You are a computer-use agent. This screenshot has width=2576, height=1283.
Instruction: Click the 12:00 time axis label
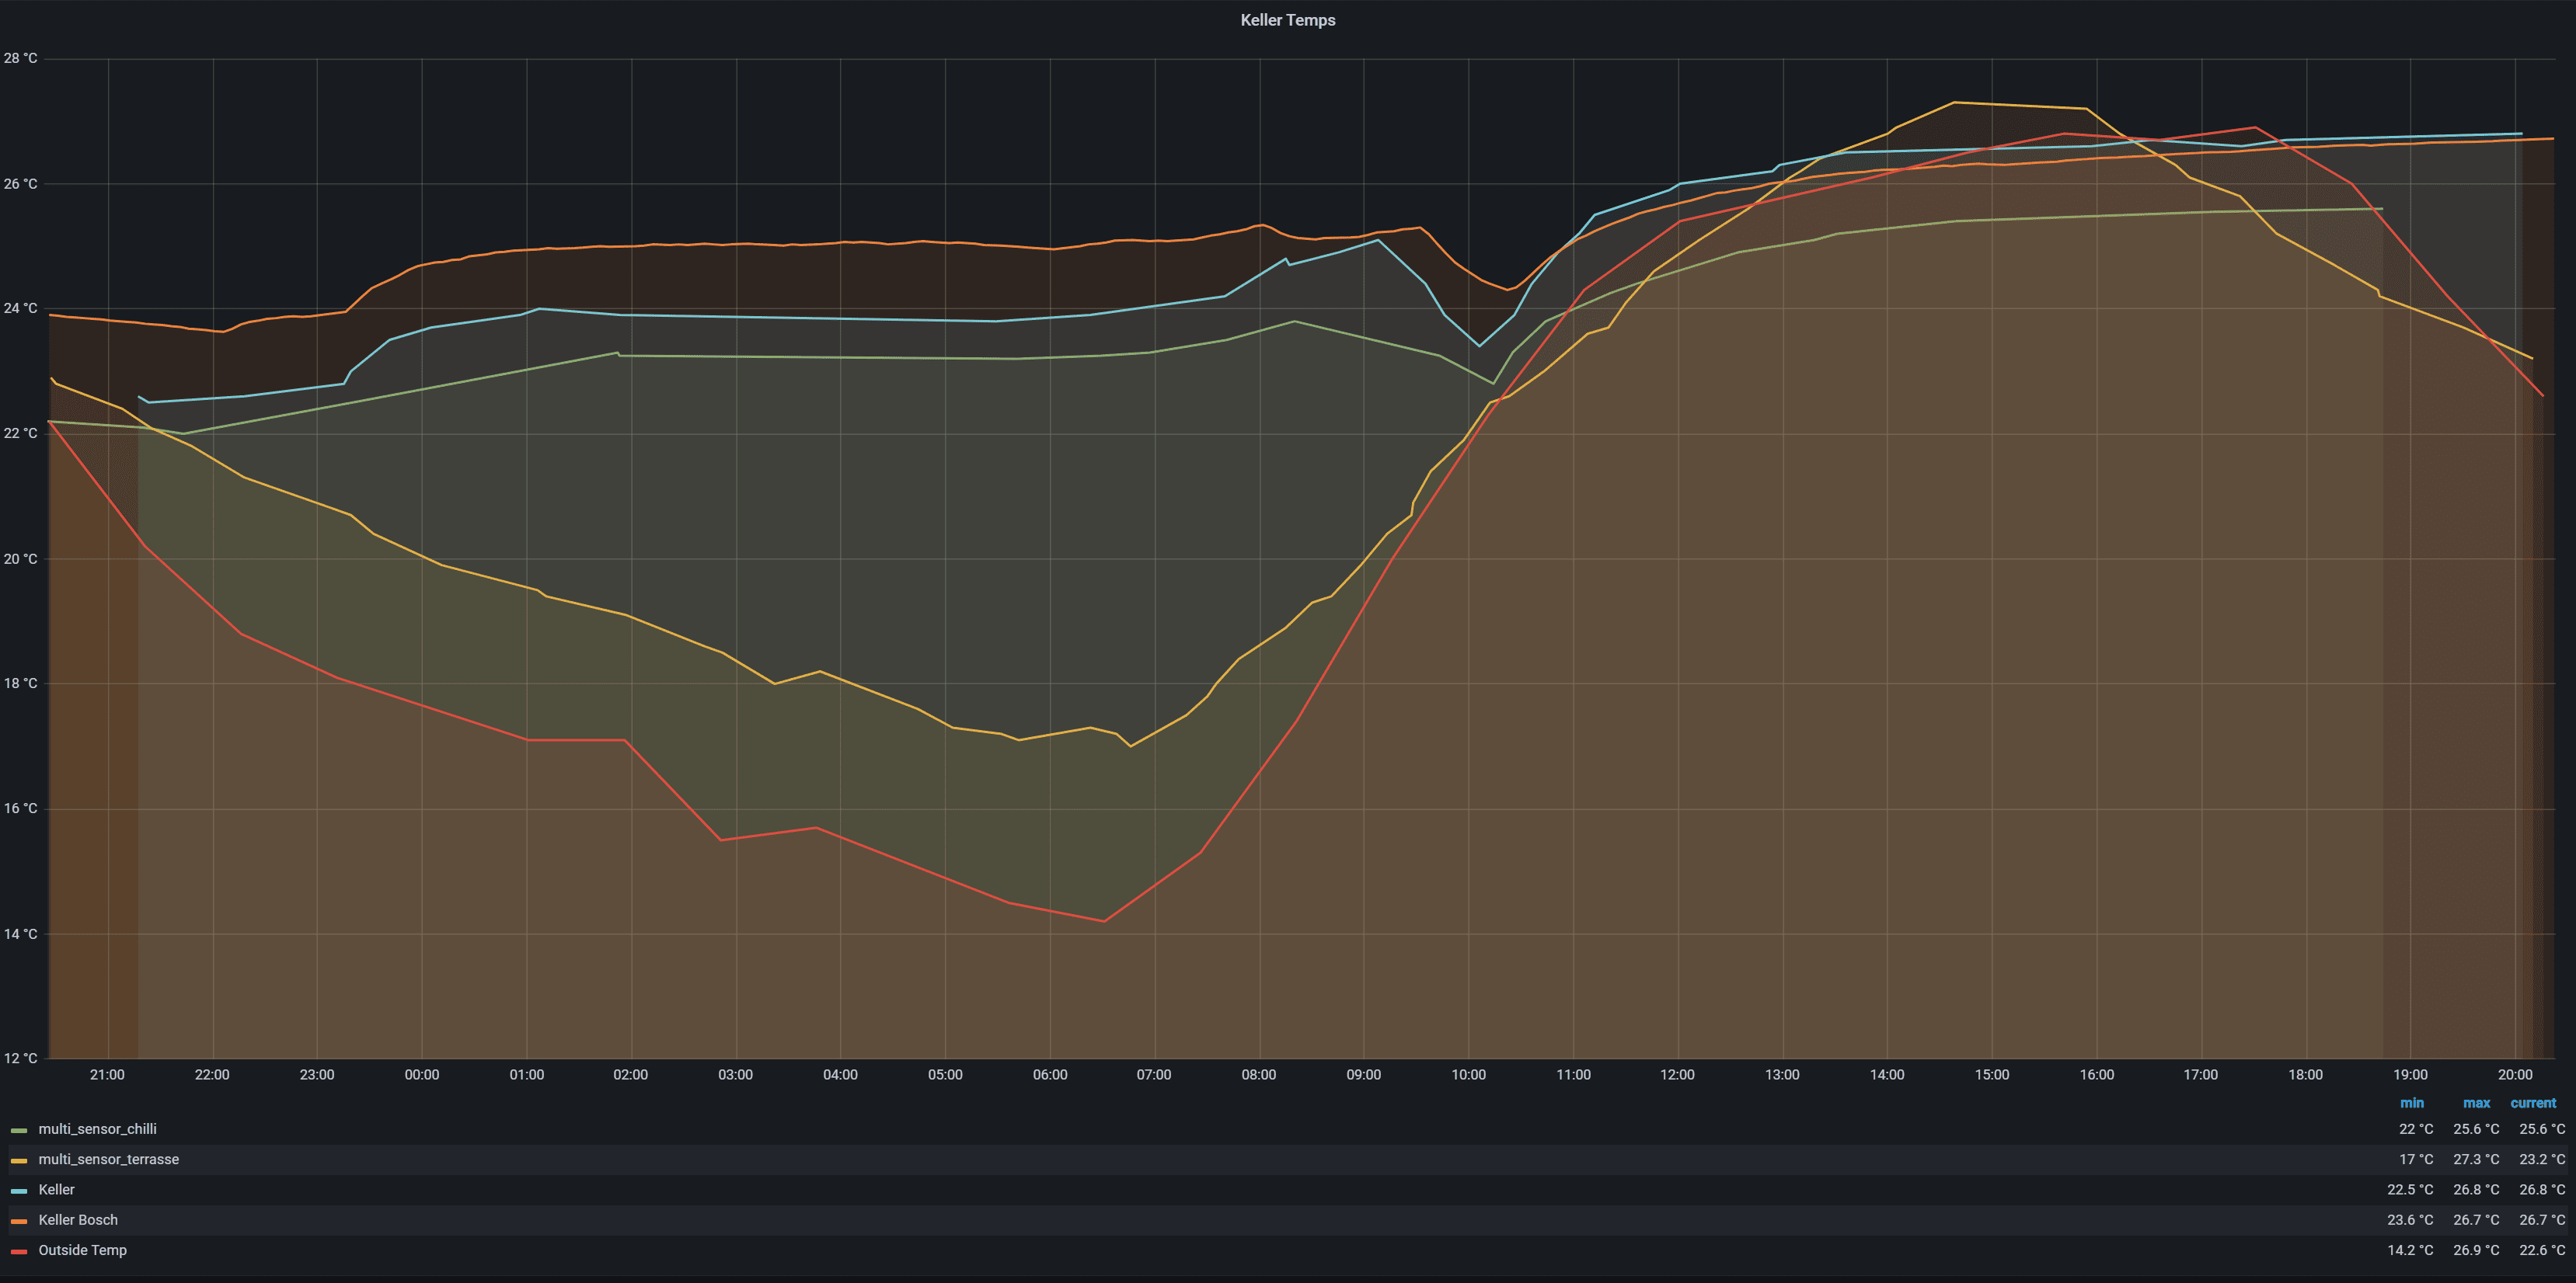(1677, 1075)
